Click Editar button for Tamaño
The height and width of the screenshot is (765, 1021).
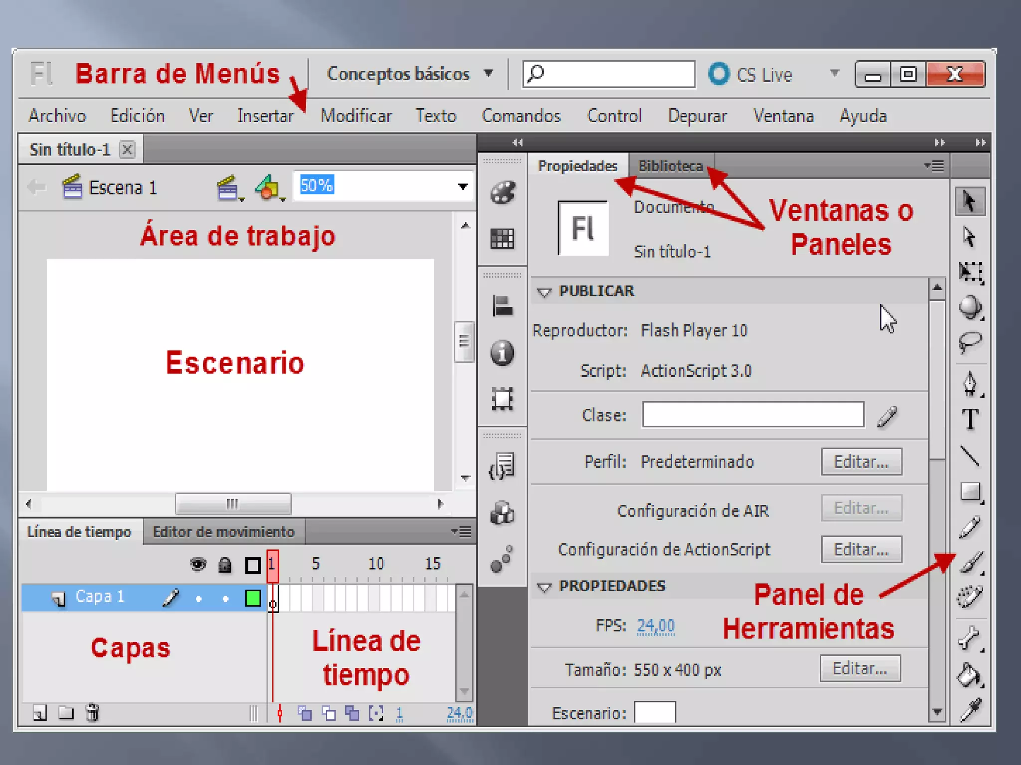click(x=860, y=668)
